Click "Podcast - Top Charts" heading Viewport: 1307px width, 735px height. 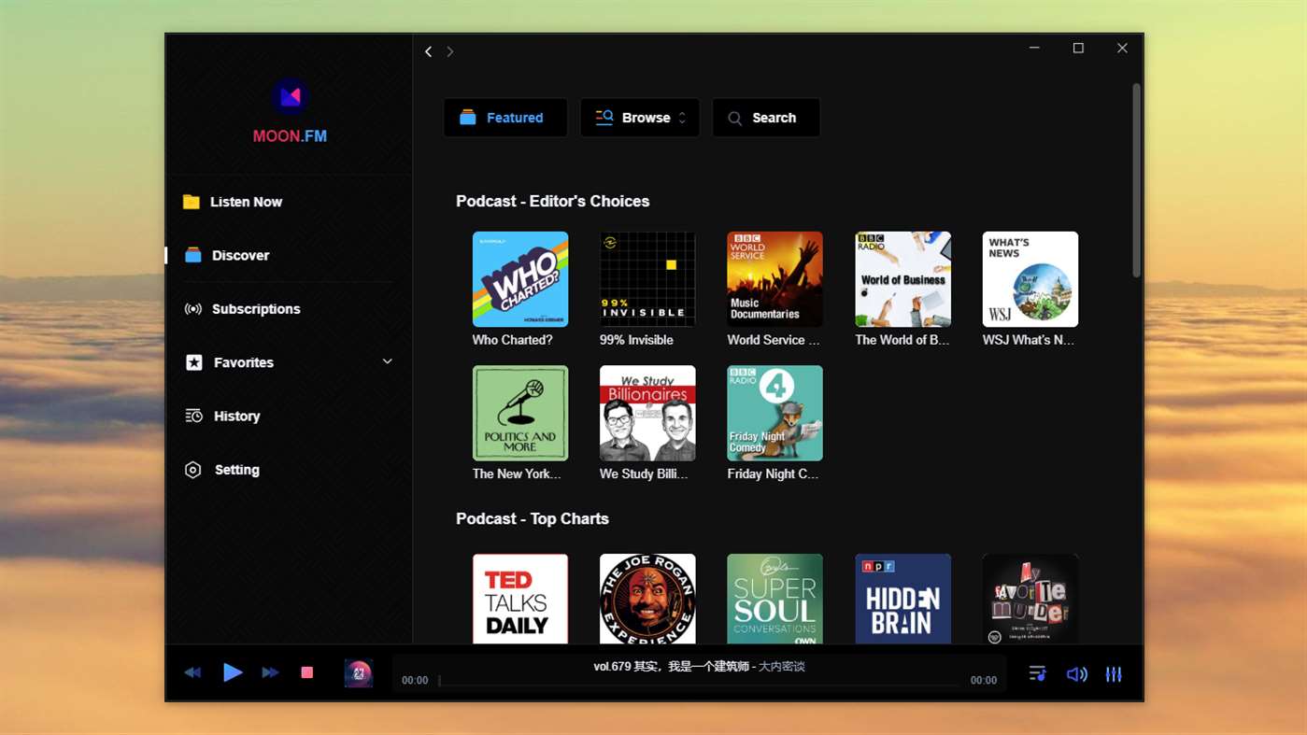pyautogui.click(x=533, y=518)
